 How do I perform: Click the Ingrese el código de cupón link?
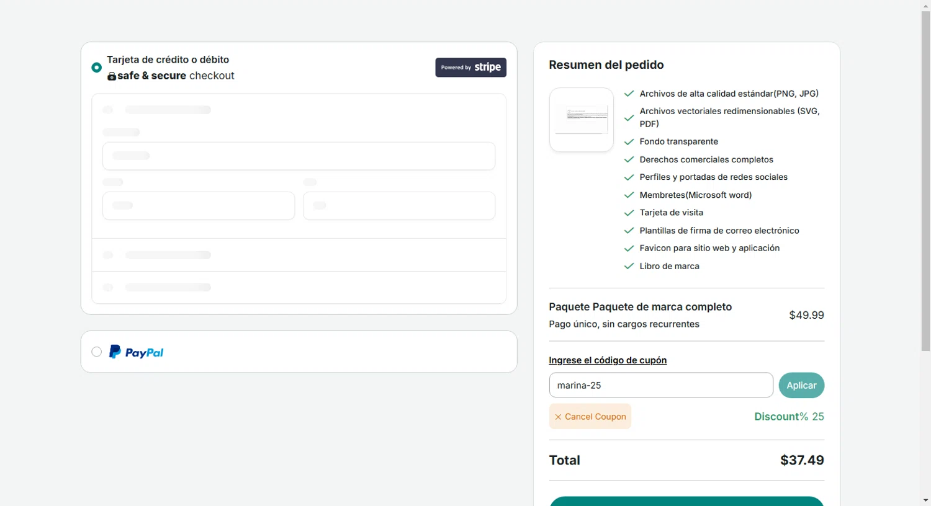click(x=607, y=360)
